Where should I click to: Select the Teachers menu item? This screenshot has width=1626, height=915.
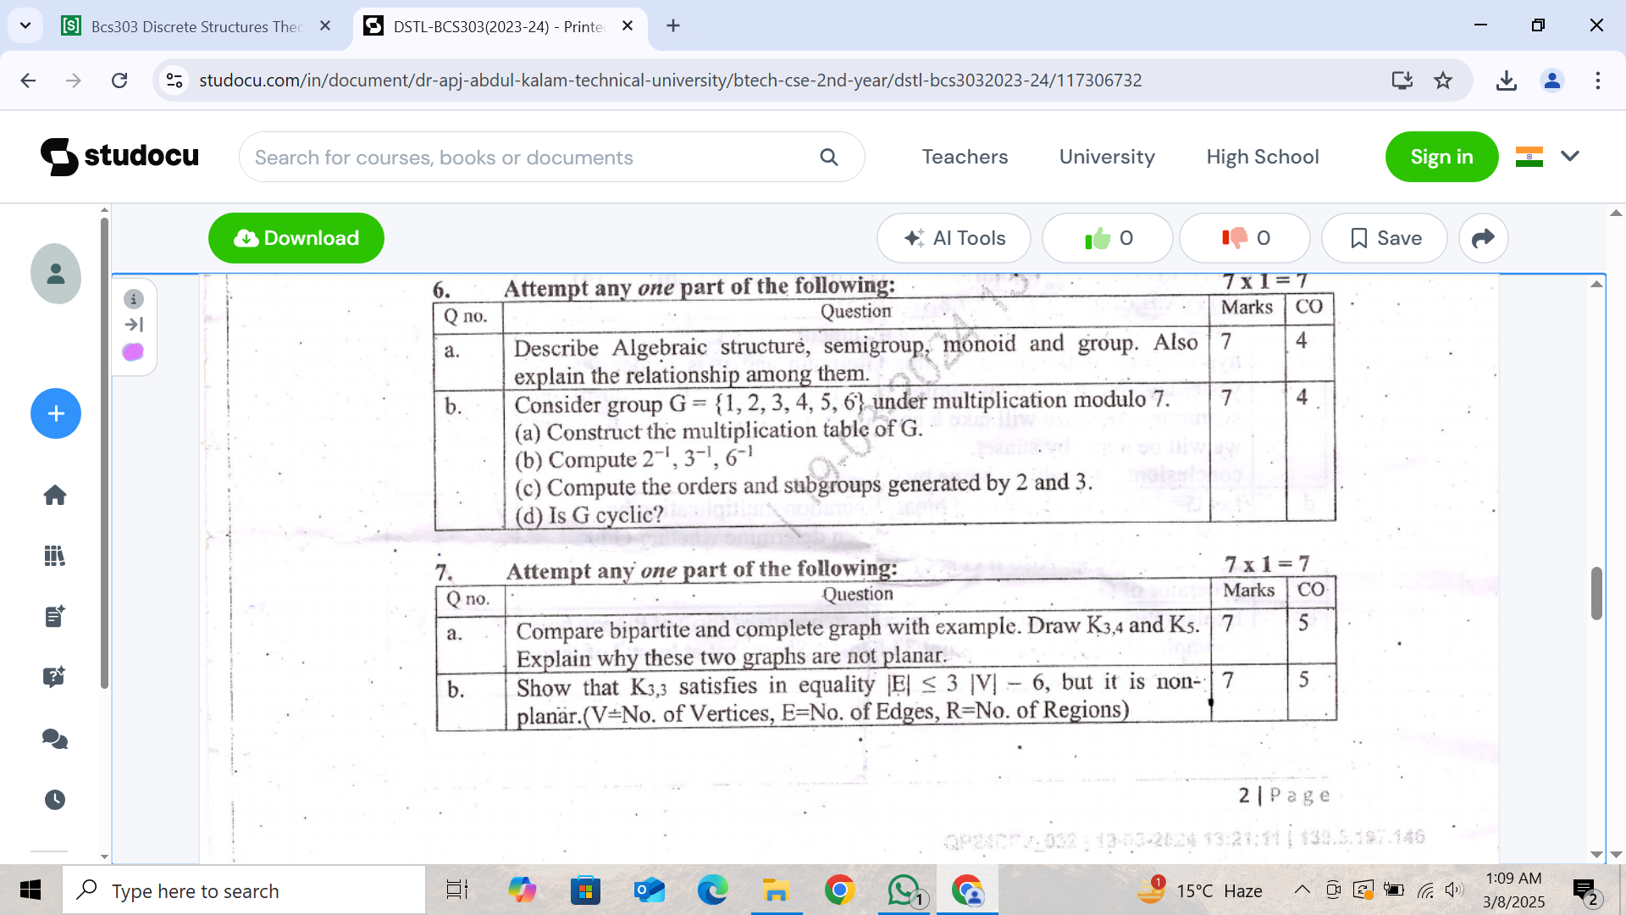coord(965,157)
